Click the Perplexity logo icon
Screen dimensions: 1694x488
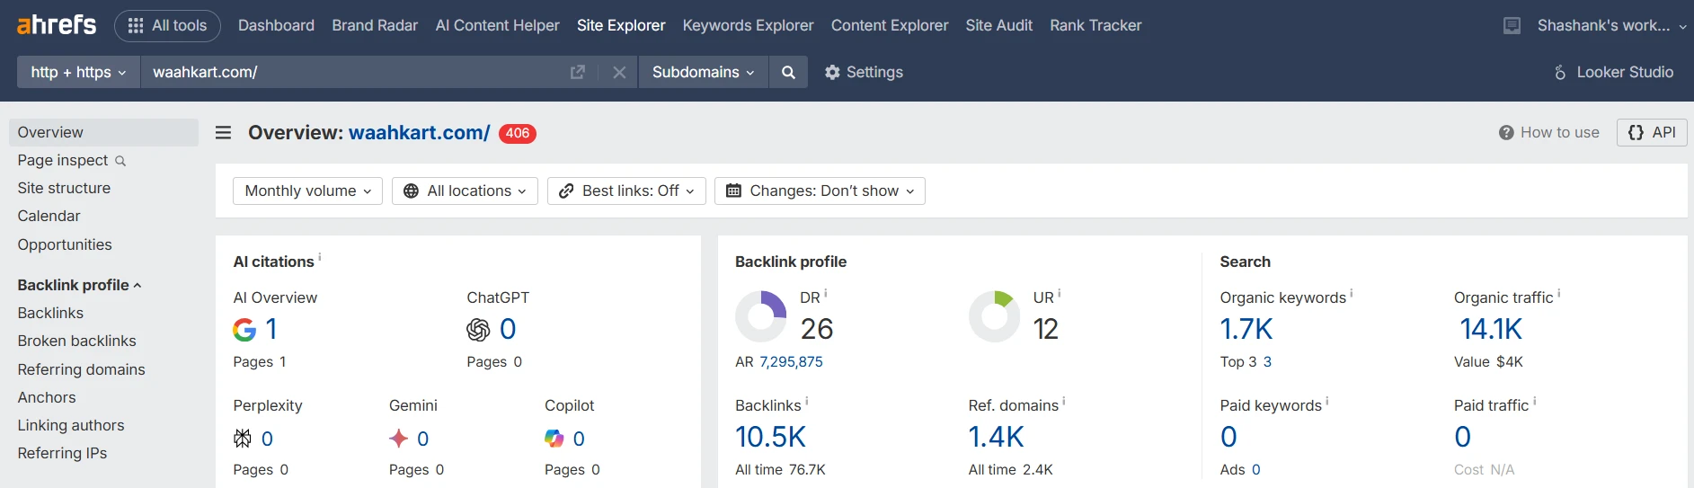tap(243, 439)
